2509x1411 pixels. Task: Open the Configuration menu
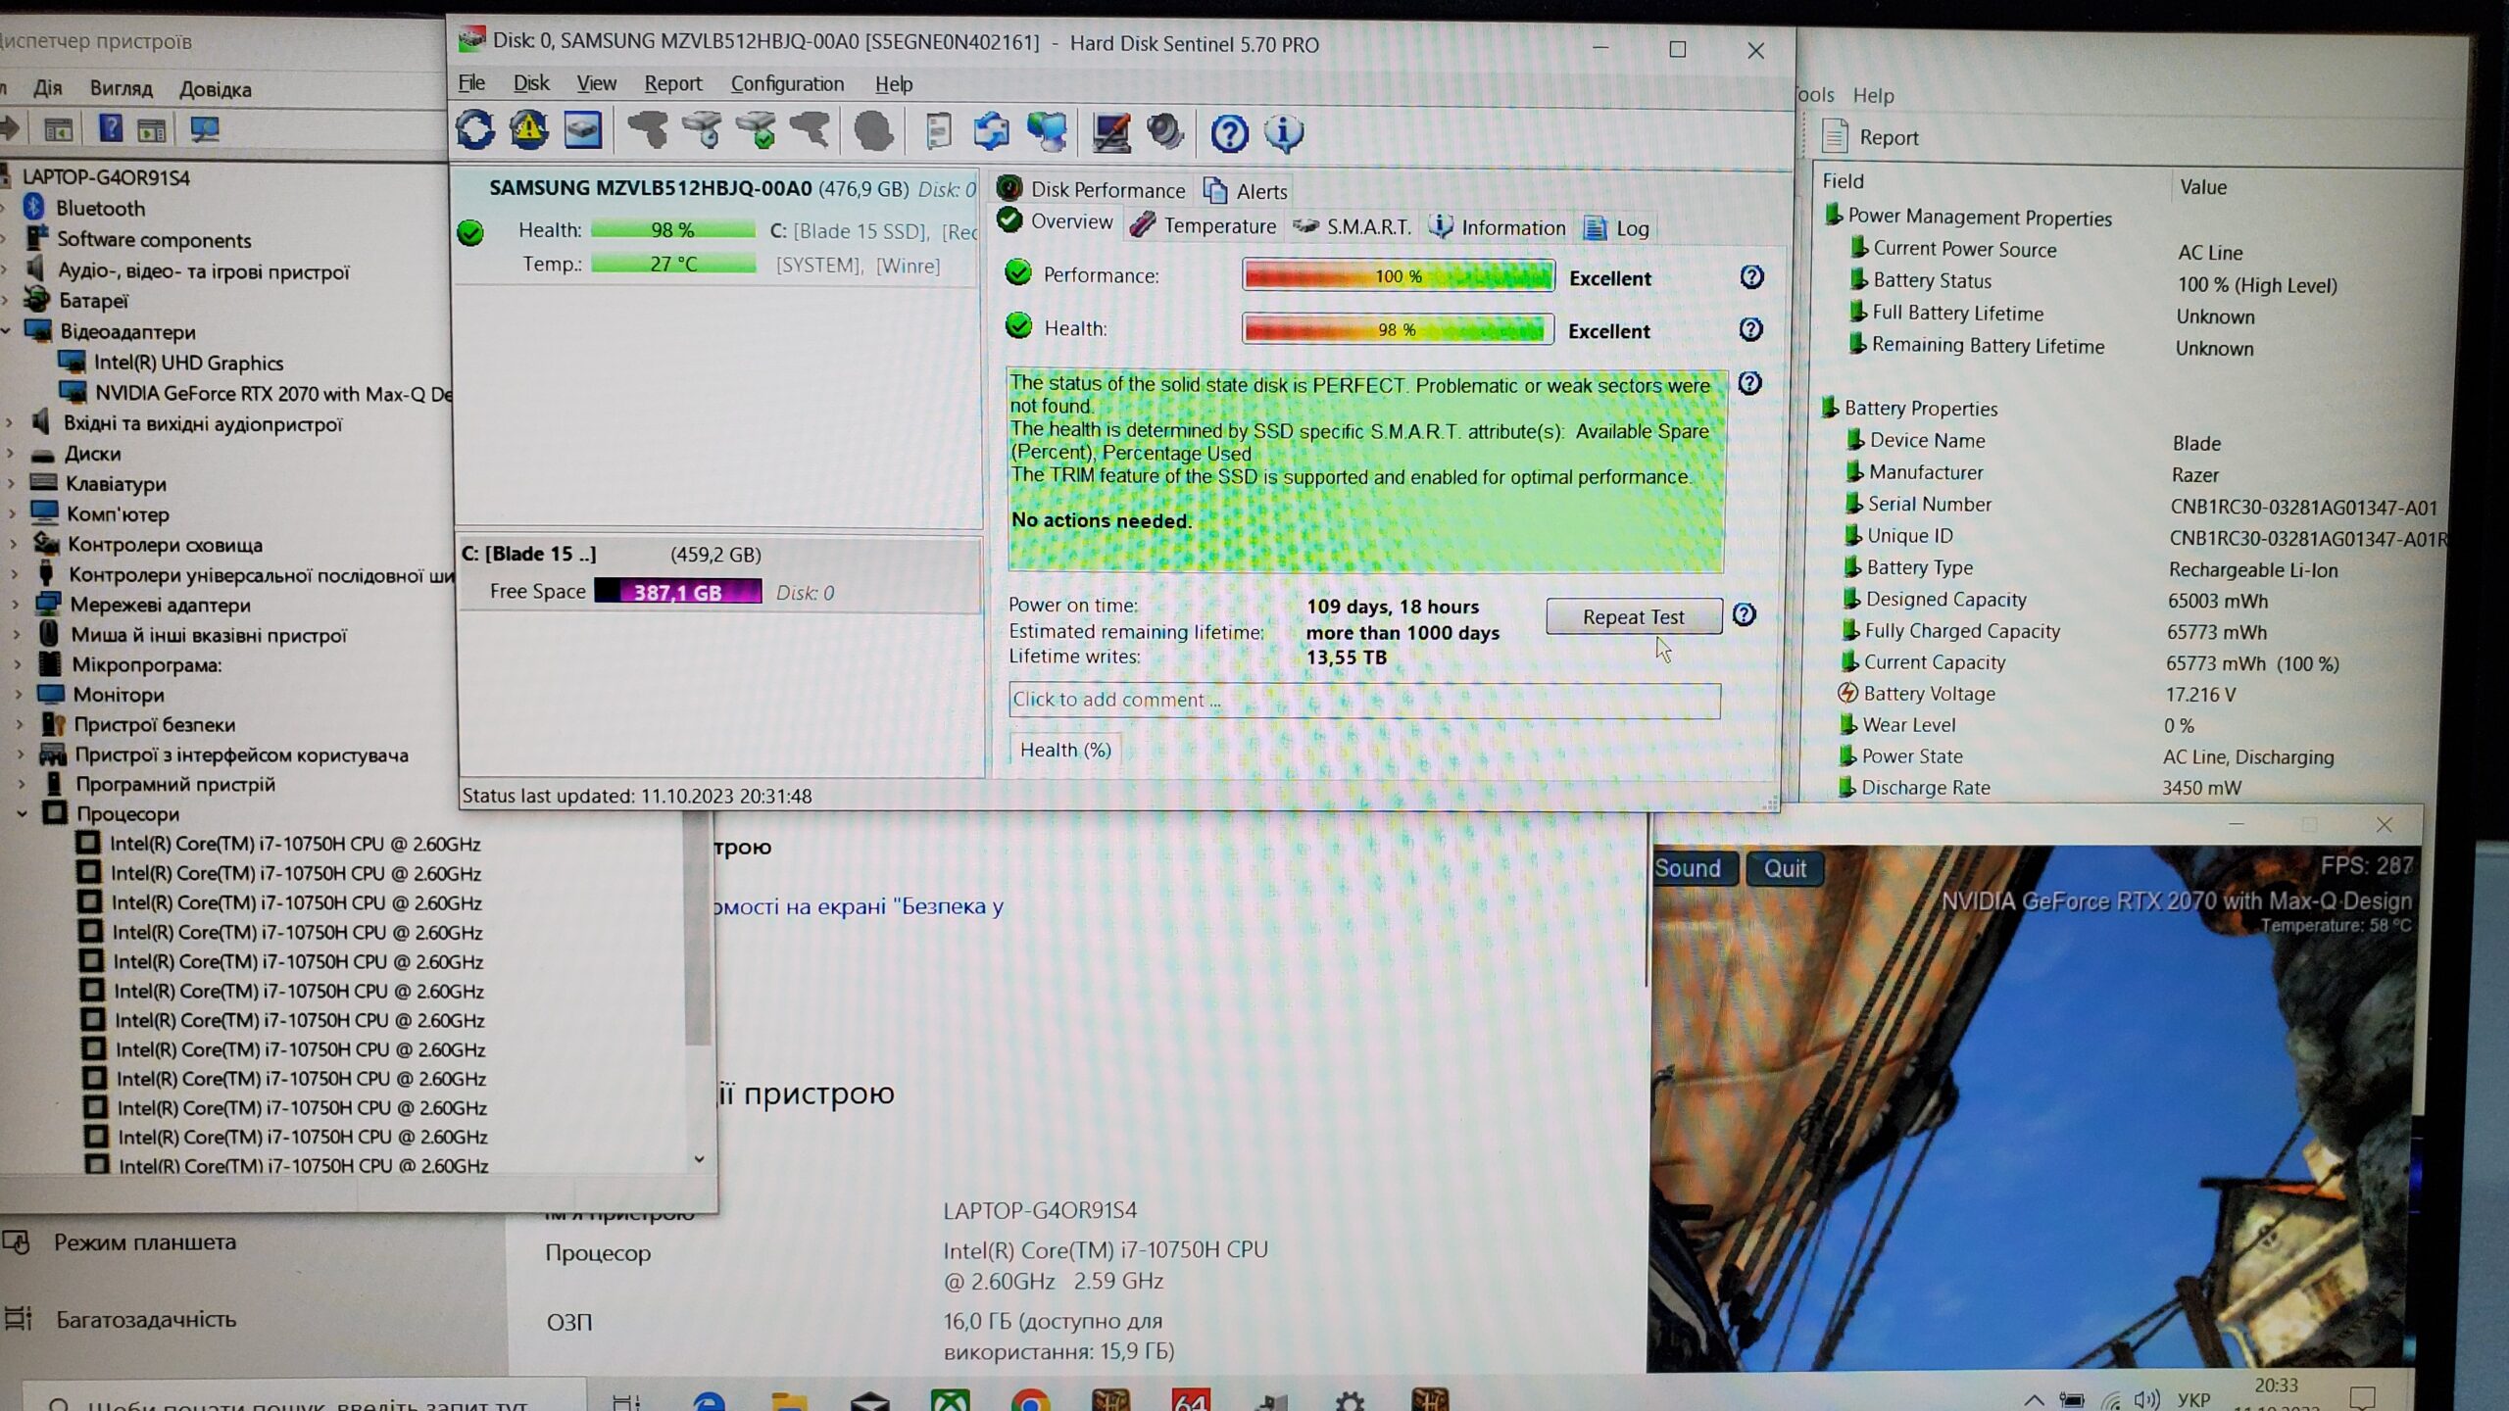[787, 84]
